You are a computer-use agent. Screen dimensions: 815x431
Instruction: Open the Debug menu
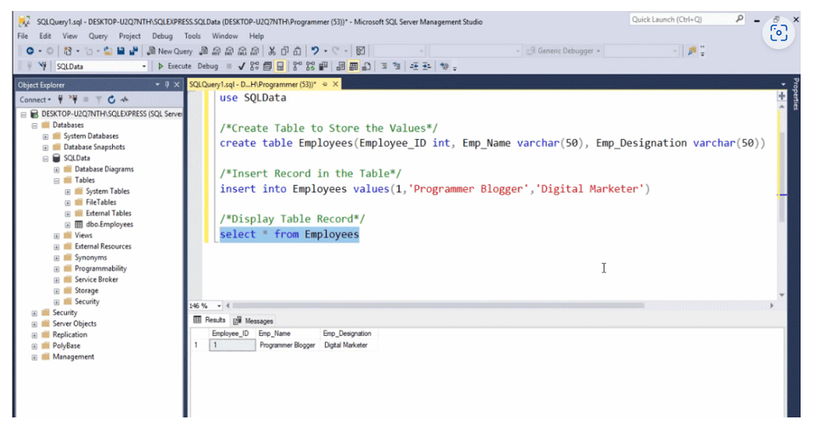pyautogui.click(x=162, y=36)
